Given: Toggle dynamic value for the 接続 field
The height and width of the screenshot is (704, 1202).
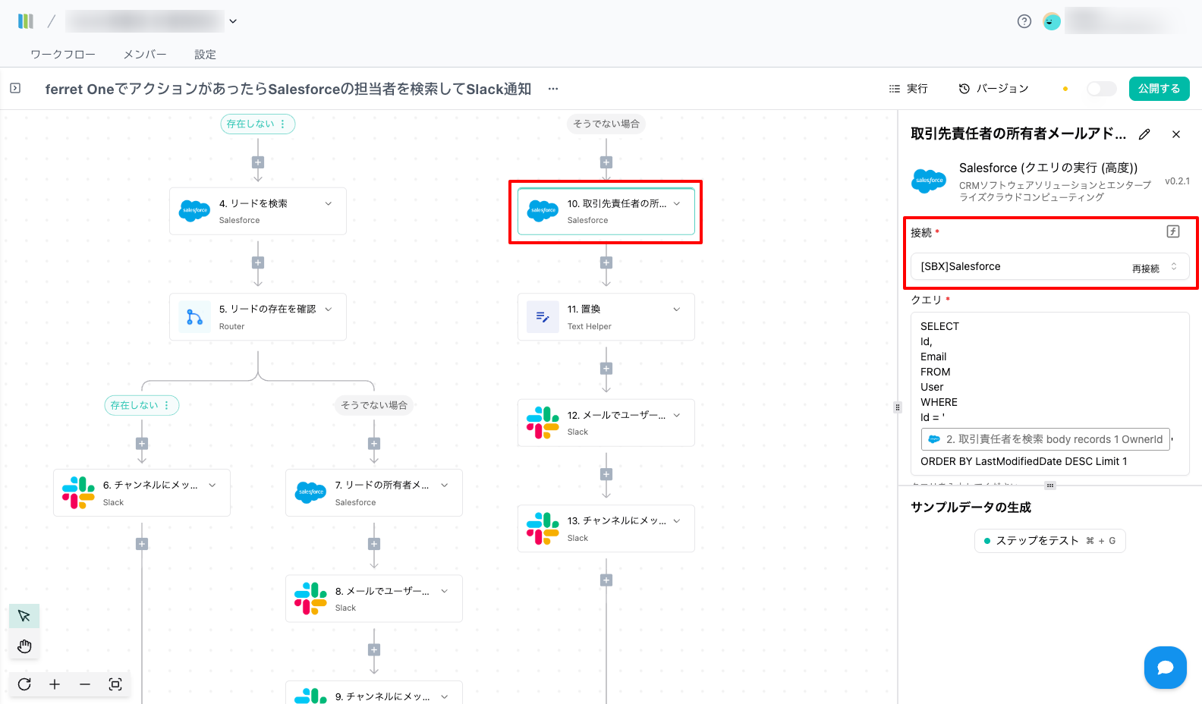Looking at the screenshot, I should 1173,231.
